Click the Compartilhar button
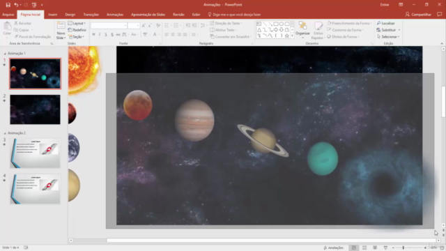Viewport: 446px width, 251px height. [x=418, y=15]
